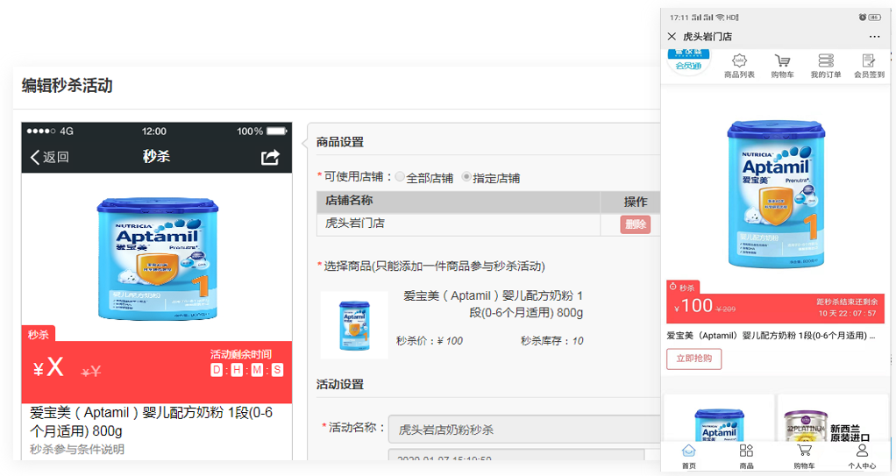Go to 购物车 in bottom navigation
This screenshot has width=896, height=476.
pyautogui.click(x=804, y=457)
